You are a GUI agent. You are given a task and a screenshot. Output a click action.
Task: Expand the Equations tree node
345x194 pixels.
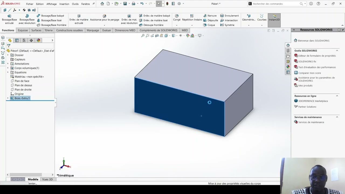(x=8, y=72)
